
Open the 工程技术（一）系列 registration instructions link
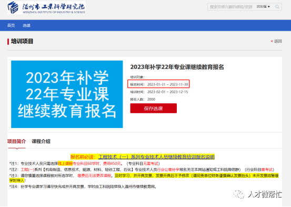(x=156, y=157)
